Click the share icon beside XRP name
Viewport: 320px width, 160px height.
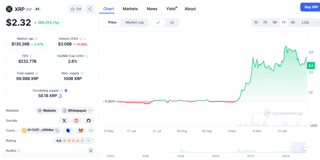click(x=90, y=9)
